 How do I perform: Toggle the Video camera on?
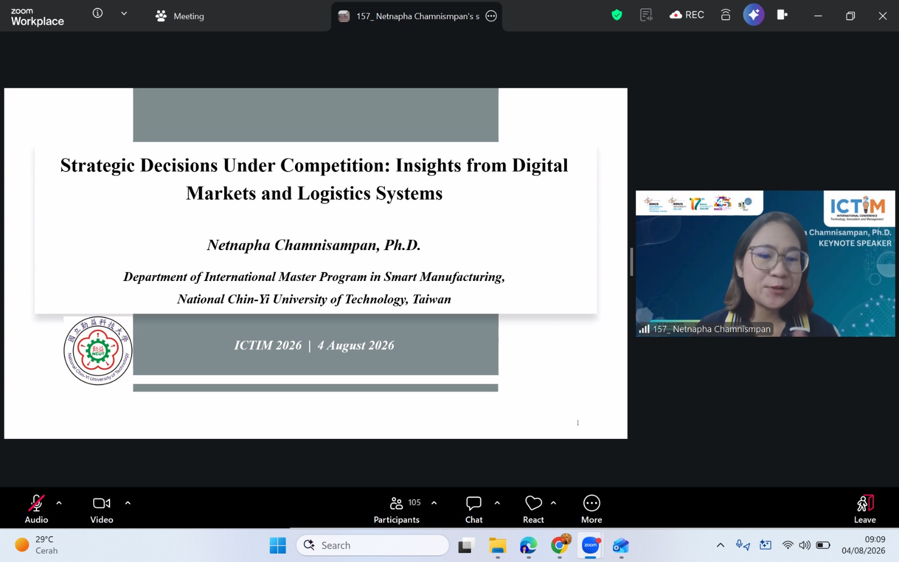pyautogui.click(x=102, y=510)
